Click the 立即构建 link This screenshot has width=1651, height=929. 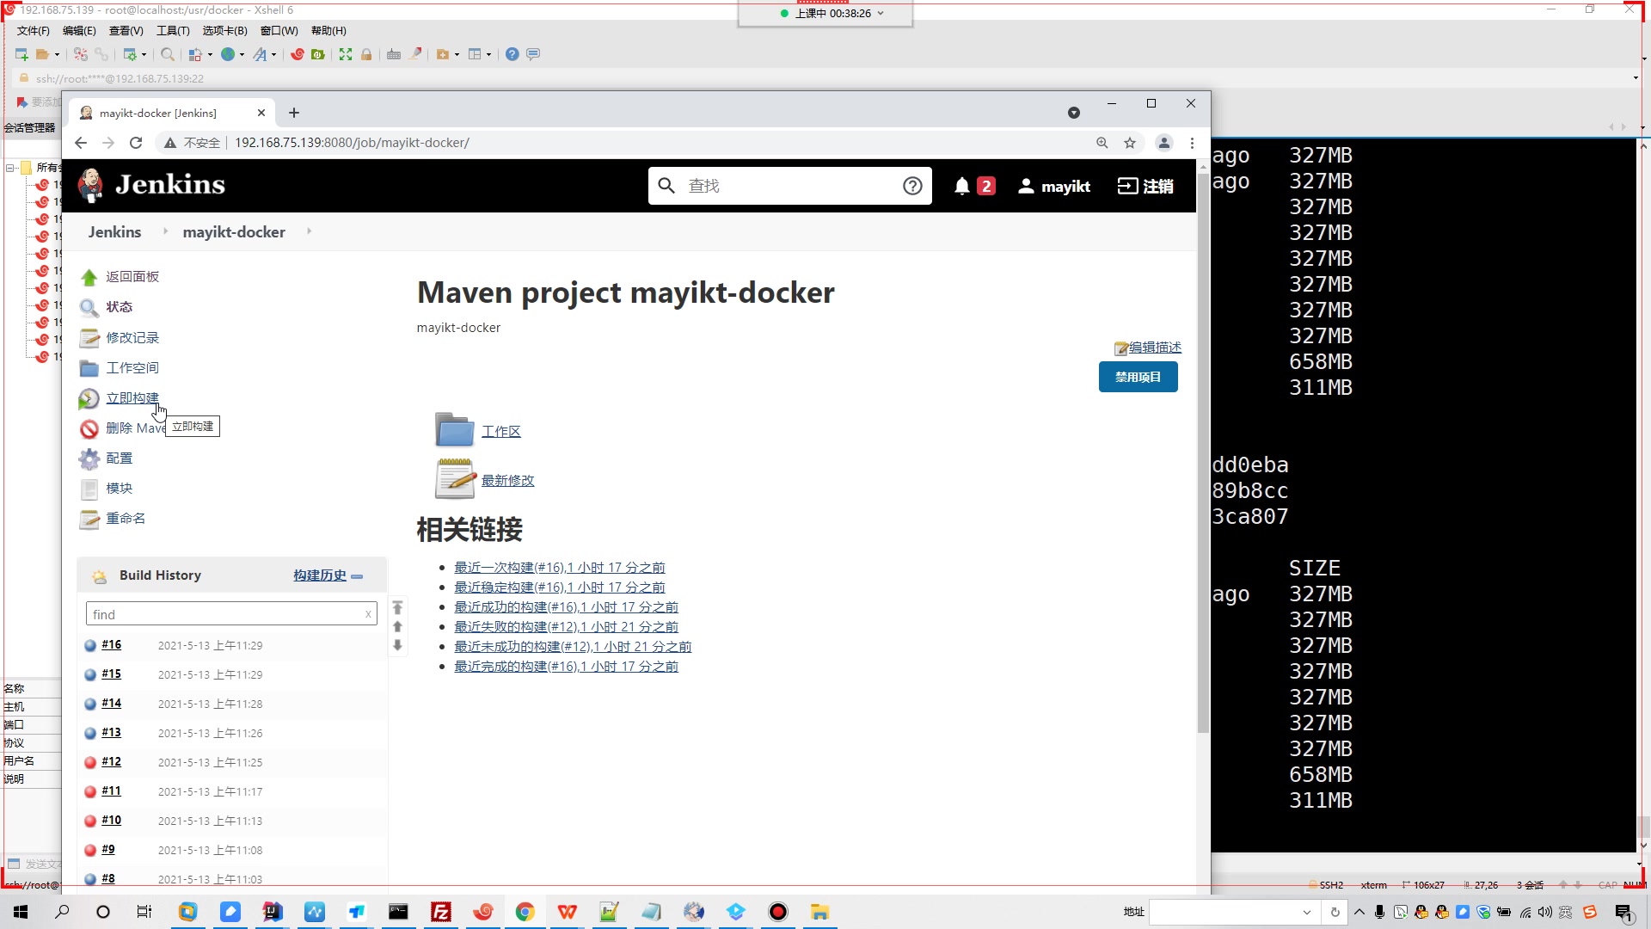(x=132, y=398)
